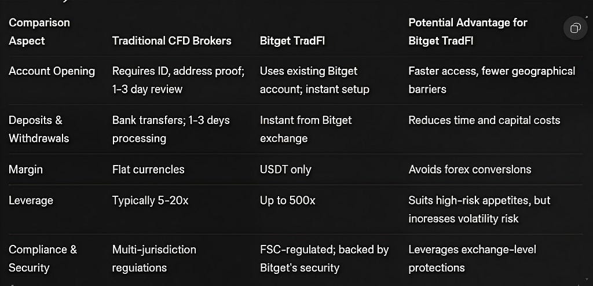Select the 'USDT only' margin cell

[x=285, y=170]
